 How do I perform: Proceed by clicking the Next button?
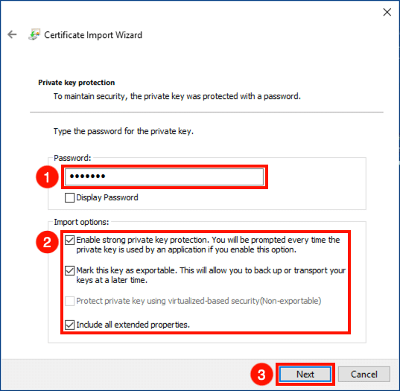coord(305,374)
